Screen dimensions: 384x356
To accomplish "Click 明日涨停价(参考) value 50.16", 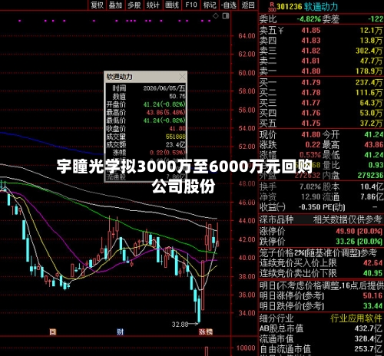I will tap(372, 296).
